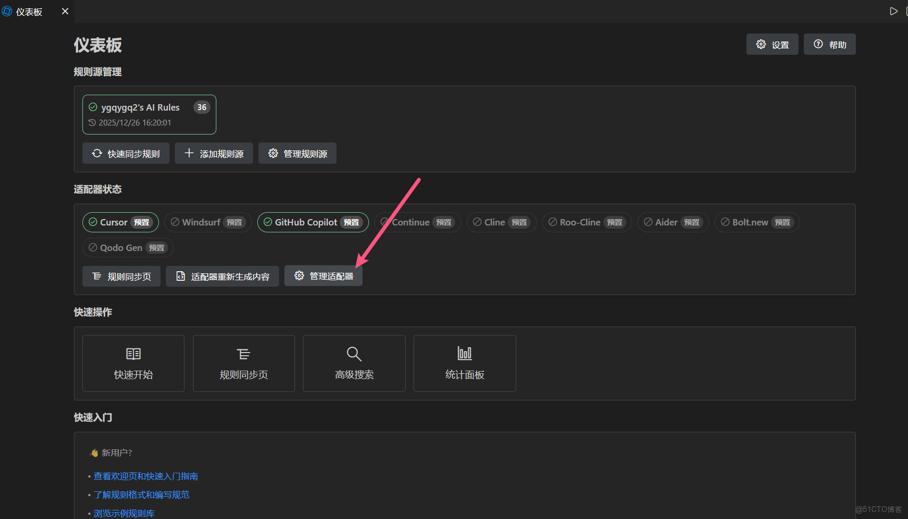Image resolution: width=908 pixels, height=519 pixels.
Task: Click the 新用户? heading text
Action: 117,453
